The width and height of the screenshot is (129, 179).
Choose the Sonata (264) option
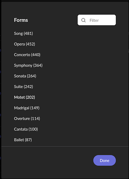tap(25, 76)
